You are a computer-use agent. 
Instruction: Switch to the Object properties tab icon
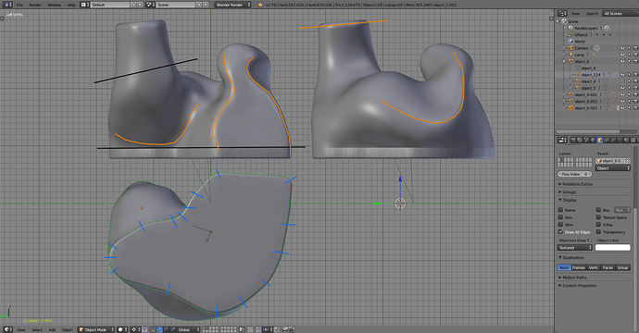pos(599,140)
